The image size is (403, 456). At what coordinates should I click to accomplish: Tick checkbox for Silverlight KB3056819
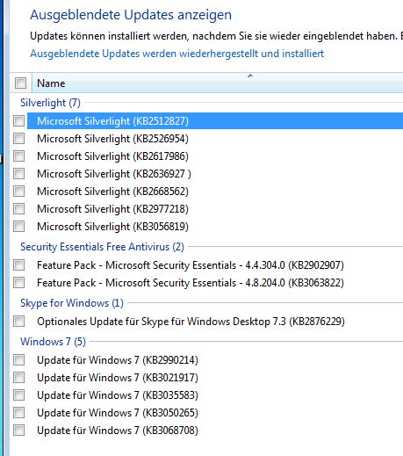tap(18, 226)
